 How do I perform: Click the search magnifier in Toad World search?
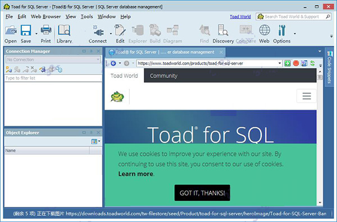tap(328, 16)
